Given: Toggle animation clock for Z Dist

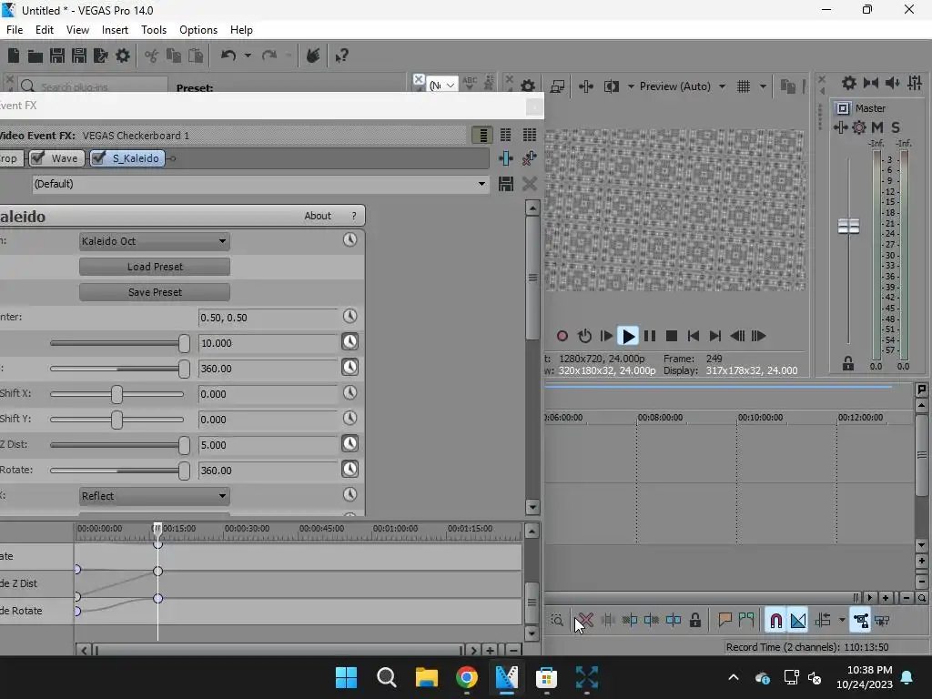Looking at the screenshot, I should [350, 443].
